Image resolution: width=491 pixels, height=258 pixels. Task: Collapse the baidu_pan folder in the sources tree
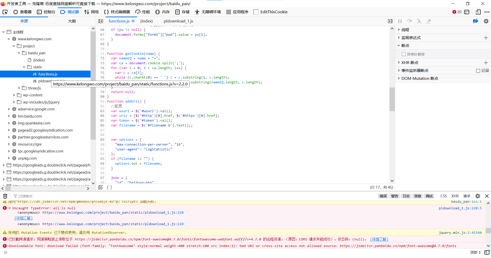click(19, 53)
